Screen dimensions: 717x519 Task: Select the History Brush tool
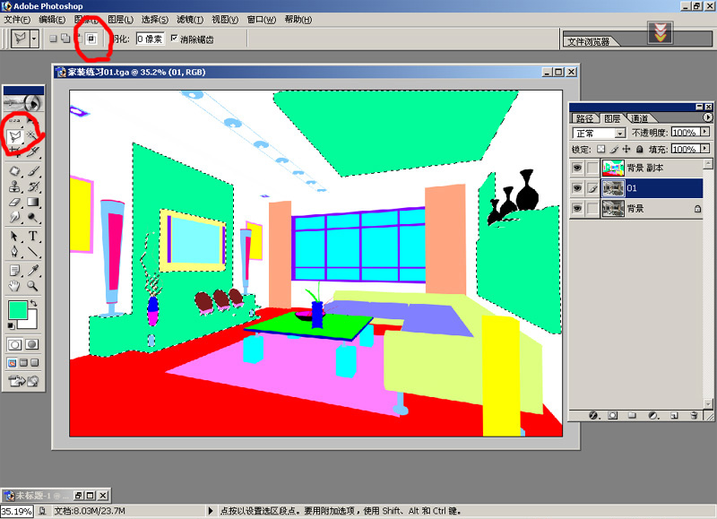[32, 186]
